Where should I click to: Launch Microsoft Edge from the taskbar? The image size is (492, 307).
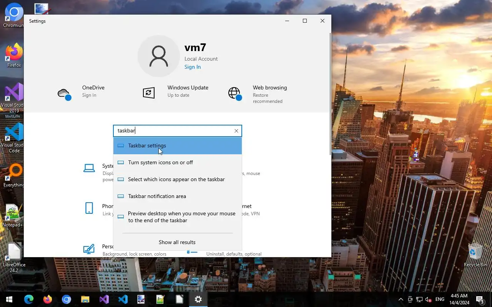point(29,299)
